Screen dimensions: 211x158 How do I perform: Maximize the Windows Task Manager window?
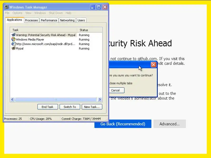(x=99, y=7)
